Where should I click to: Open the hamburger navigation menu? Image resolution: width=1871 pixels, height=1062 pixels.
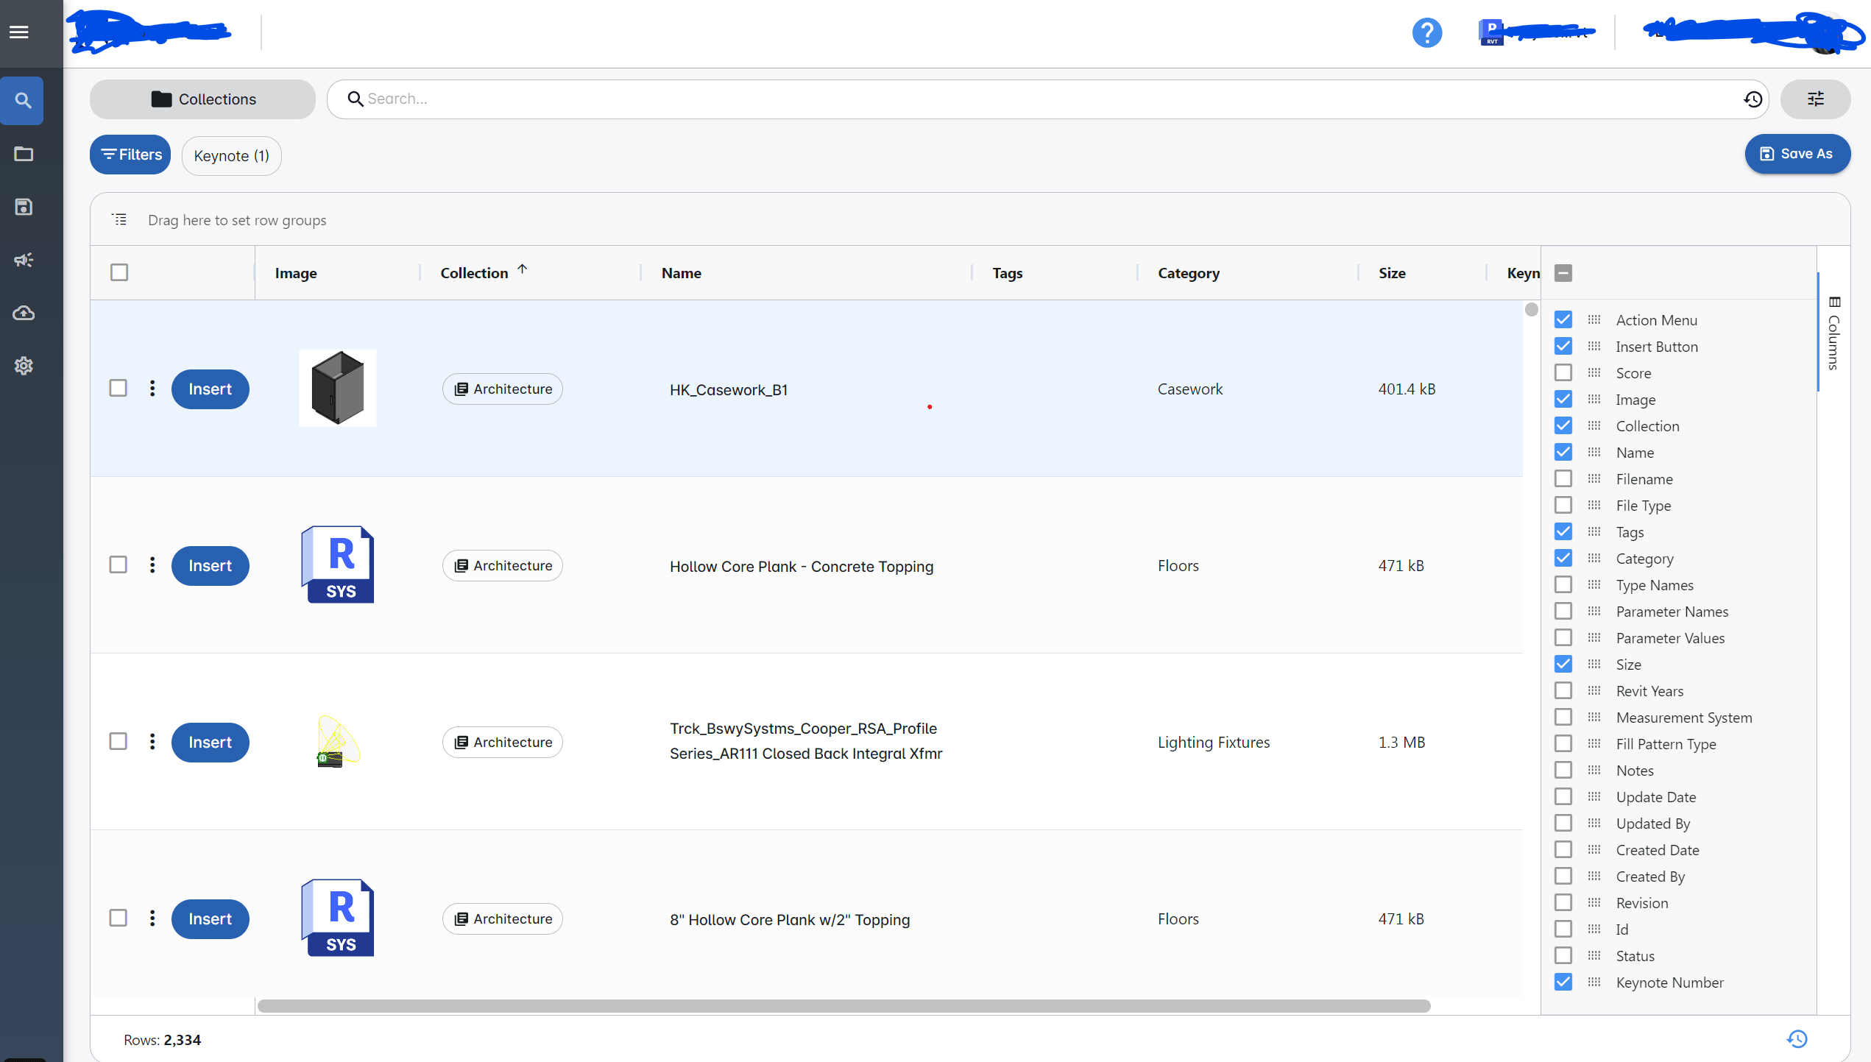(x=19, y=32)
